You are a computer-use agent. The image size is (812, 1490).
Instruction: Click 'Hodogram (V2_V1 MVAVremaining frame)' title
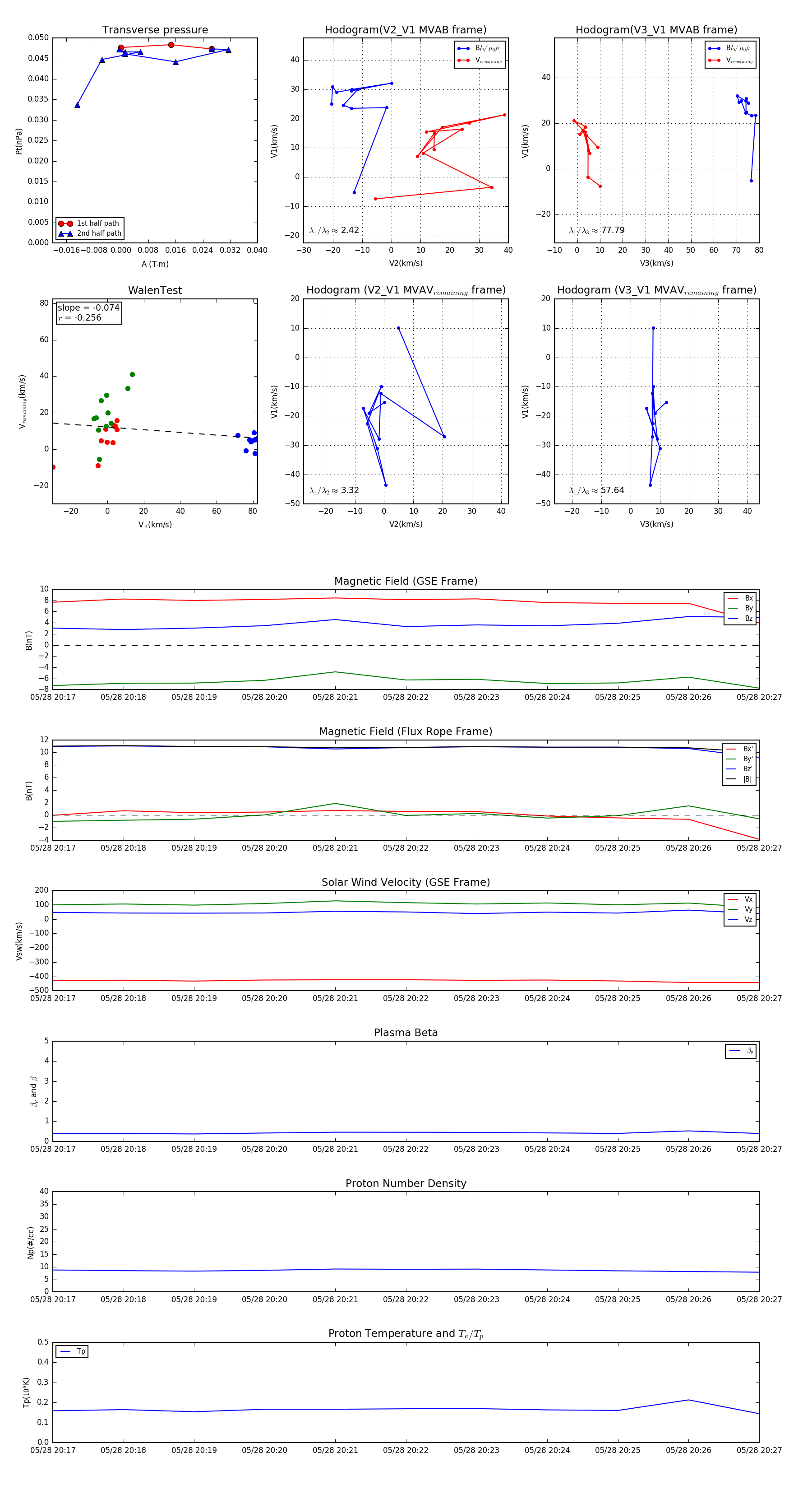(x=406, y=290)
